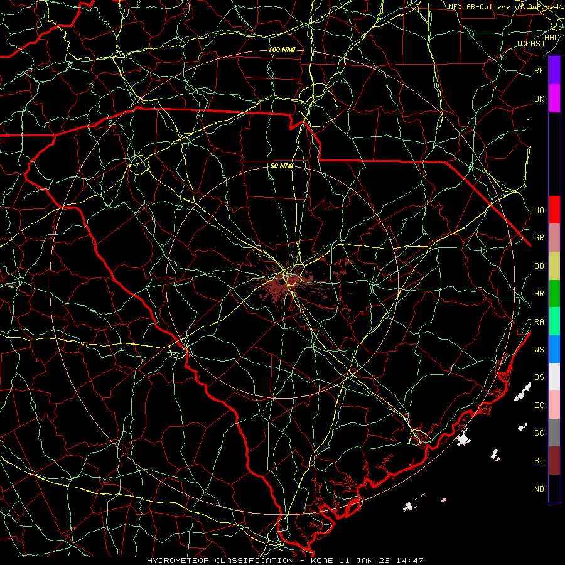
Task: Click the purple RF legend color swatch
Action: click(x=554, y=70)
